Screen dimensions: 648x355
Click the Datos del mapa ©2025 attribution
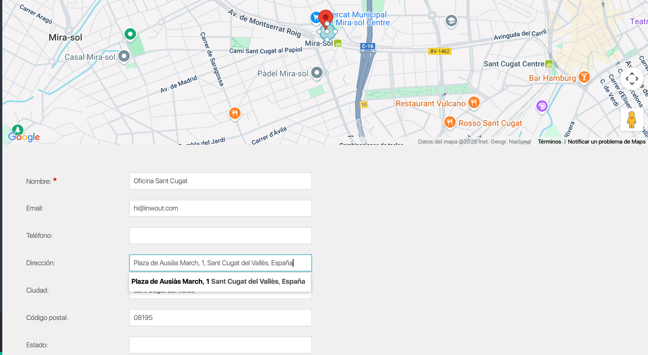click(x=474, y=142)
